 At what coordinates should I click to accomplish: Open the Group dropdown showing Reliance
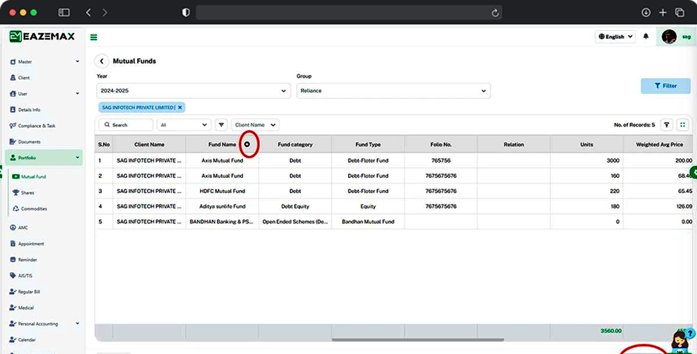tap(394, 90)
